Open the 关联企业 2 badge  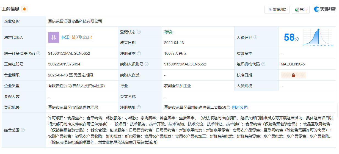pyautogui.click(x=82, y=37)
